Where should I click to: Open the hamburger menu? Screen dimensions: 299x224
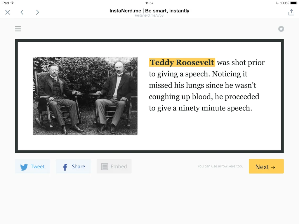(x=18, y=29)
